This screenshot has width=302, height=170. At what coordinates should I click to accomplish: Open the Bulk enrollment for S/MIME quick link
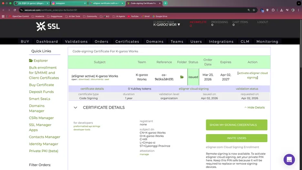tap(44, 72)
